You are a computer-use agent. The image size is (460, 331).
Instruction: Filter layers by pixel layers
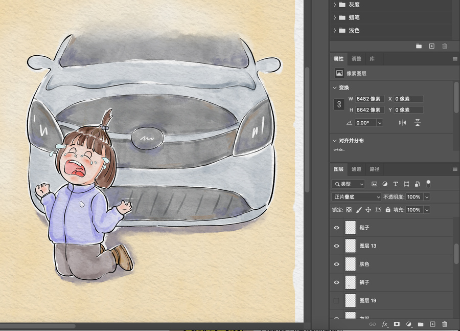click(374, 184)
